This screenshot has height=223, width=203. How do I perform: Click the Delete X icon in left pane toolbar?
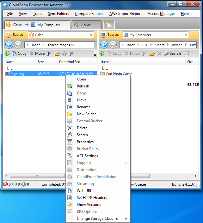pyautogui.click(x=72, y=54)
